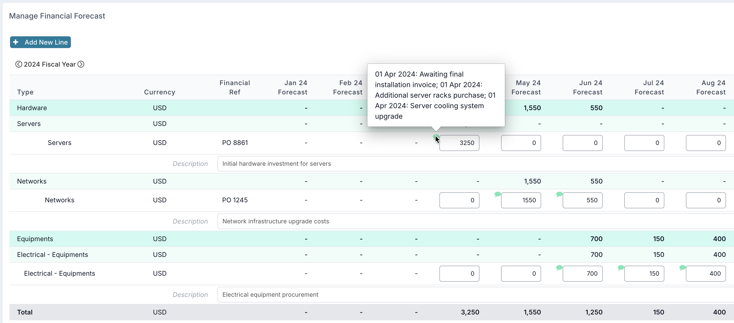Click the Feb 24 Forecast column header
This screenshot has width=734, height=323.
point(348,87)
